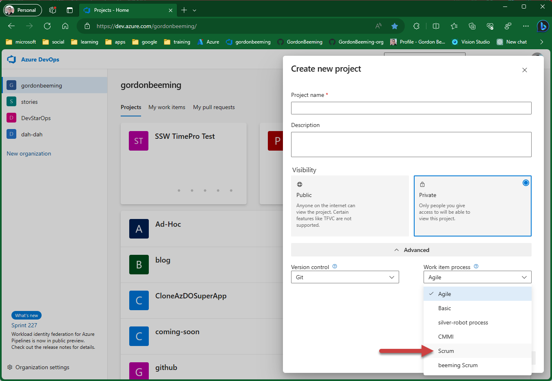The width and height of the screenshot is (552, 381).
Task: Click the Work item process help icon
Action: [x=476, y=267]
